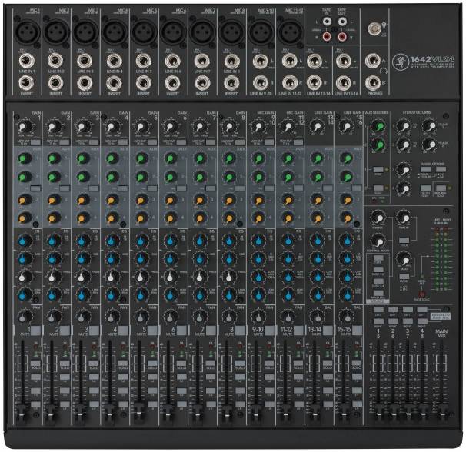The image size is (466, 452).
Task: Select Tape as control room source
Action: pos(378,258)
